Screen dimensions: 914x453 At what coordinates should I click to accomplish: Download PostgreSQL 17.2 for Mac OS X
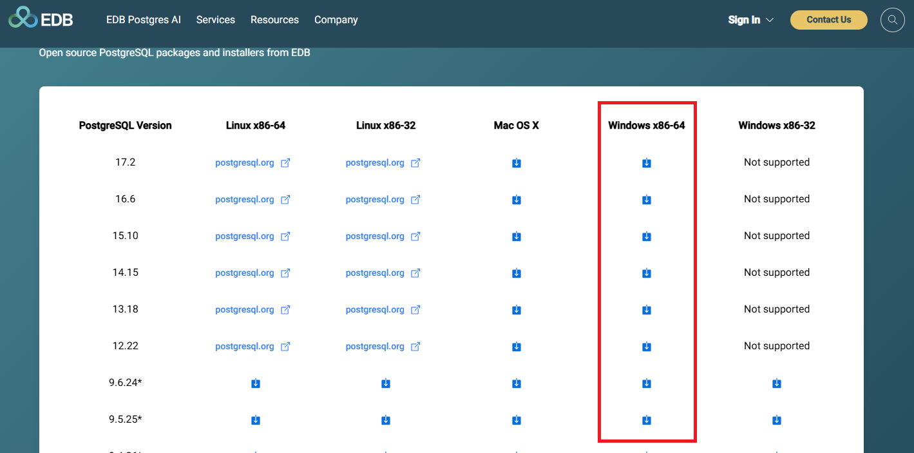517,163
